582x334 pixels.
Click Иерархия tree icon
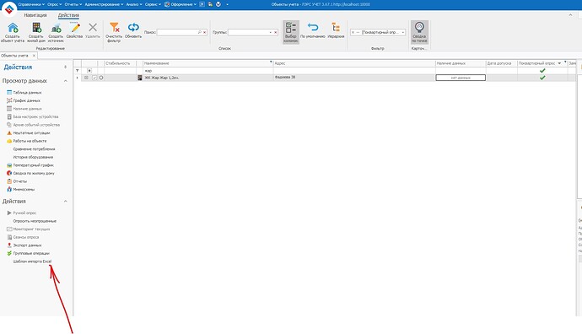pos(336,28)
